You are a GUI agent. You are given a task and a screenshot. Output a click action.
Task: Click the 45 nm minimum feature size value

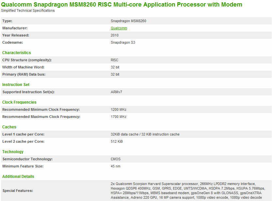(x=116, y=166)
